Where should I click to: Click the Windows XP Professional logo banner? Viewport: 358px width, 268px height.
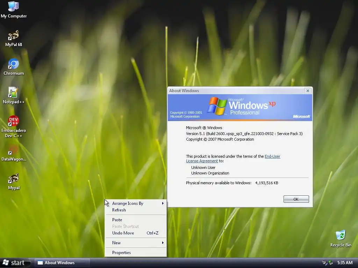[x=240, y=107]
